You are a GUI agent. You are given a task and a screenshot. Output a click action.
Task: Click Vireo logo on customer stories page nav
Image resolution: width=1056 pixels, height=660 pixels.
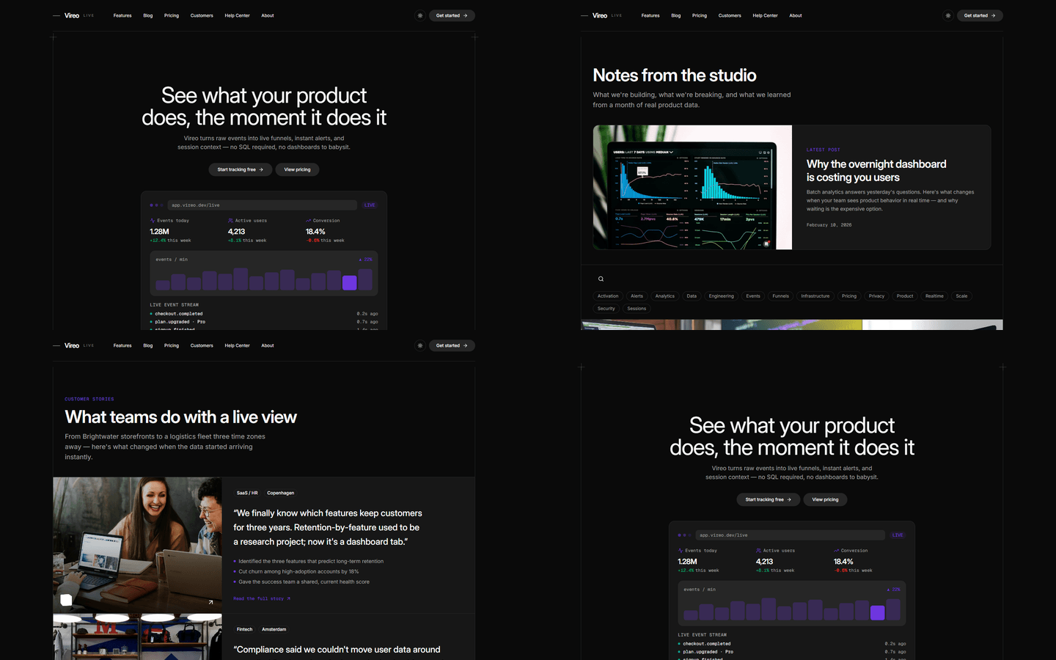click(72, 345)
